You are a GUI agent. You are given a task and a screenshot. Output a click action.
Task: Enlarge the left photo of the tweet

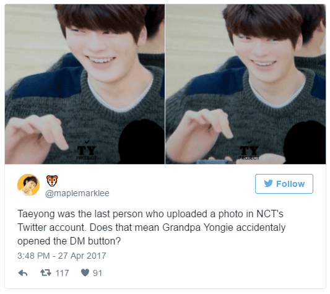(85, 84)
